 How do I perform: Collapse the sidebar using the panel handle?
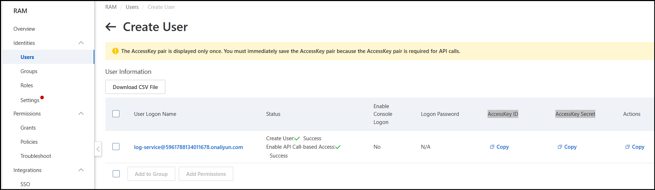[98, 149]
